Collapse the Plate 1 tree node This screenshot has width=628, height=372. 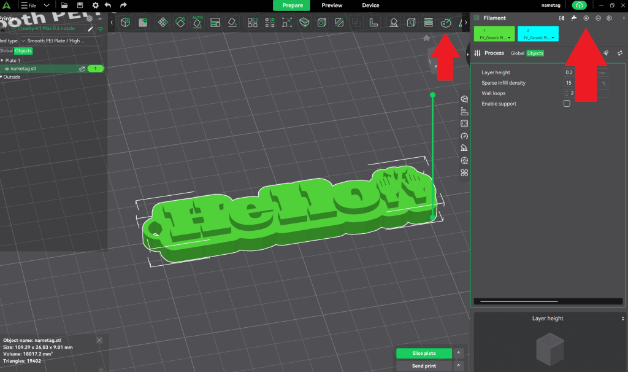pyautogui.click(x=2, y=61)
